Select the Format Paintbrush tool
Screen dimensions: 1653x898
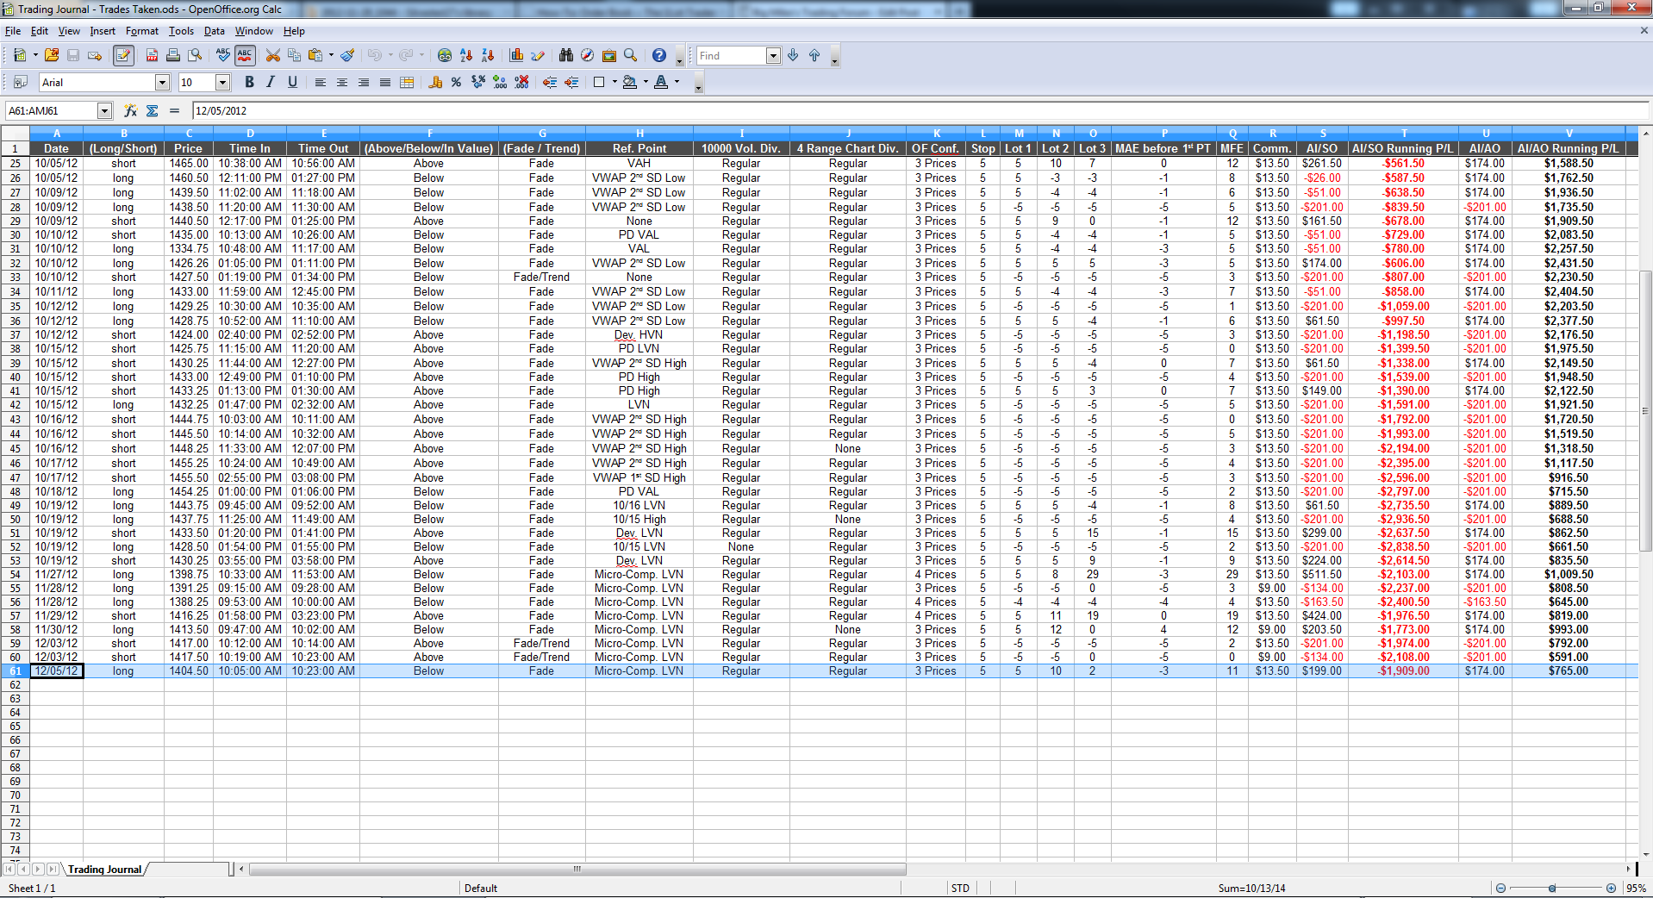tap(347, 55)
